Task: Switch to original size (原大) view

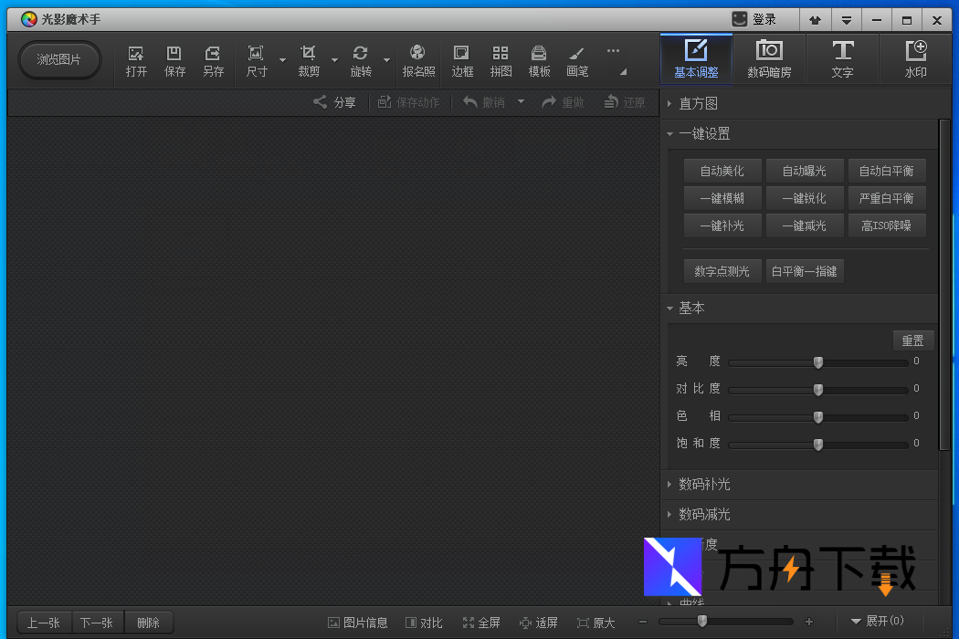Action: pyautogui.click(x=595, y=623)
